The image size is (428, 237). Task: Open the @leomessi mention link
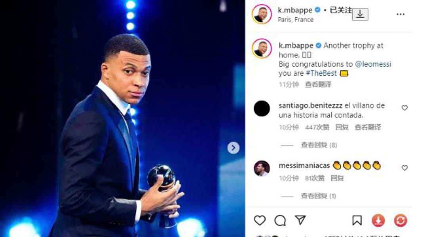373,64
